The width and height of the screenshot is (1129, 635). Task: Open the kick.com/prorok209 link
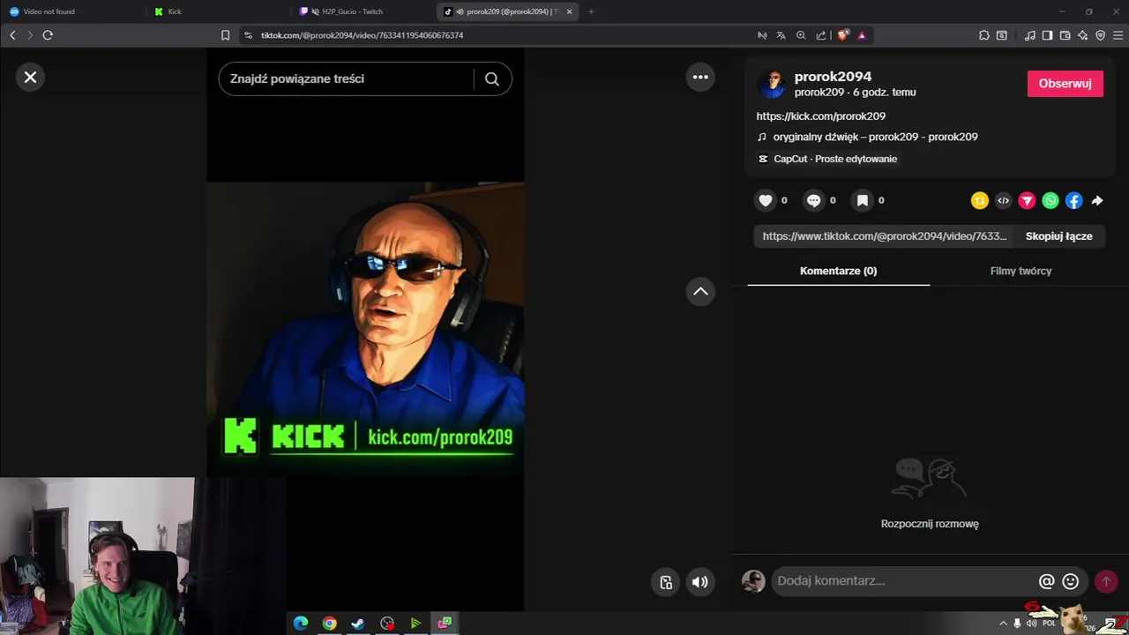pos(820,116)
